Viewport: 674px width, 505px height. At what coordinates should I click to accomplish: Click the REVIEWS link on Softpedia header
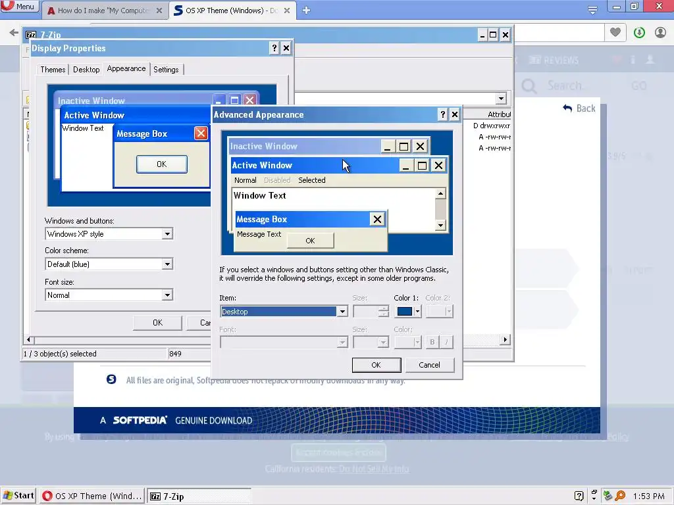(554, 60)
